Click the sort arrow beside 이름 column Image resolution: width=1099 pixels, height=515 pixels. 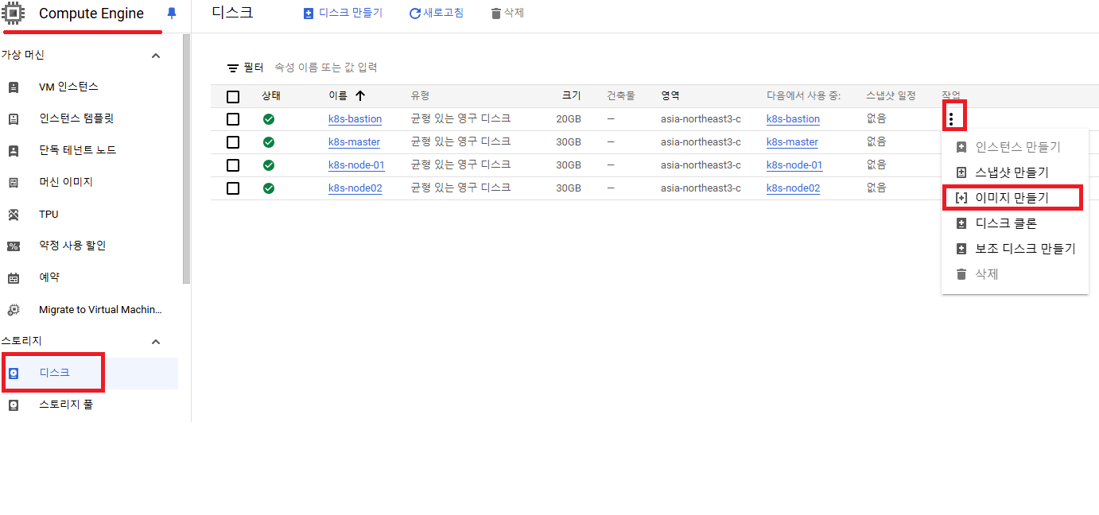[x=360, y=96]
